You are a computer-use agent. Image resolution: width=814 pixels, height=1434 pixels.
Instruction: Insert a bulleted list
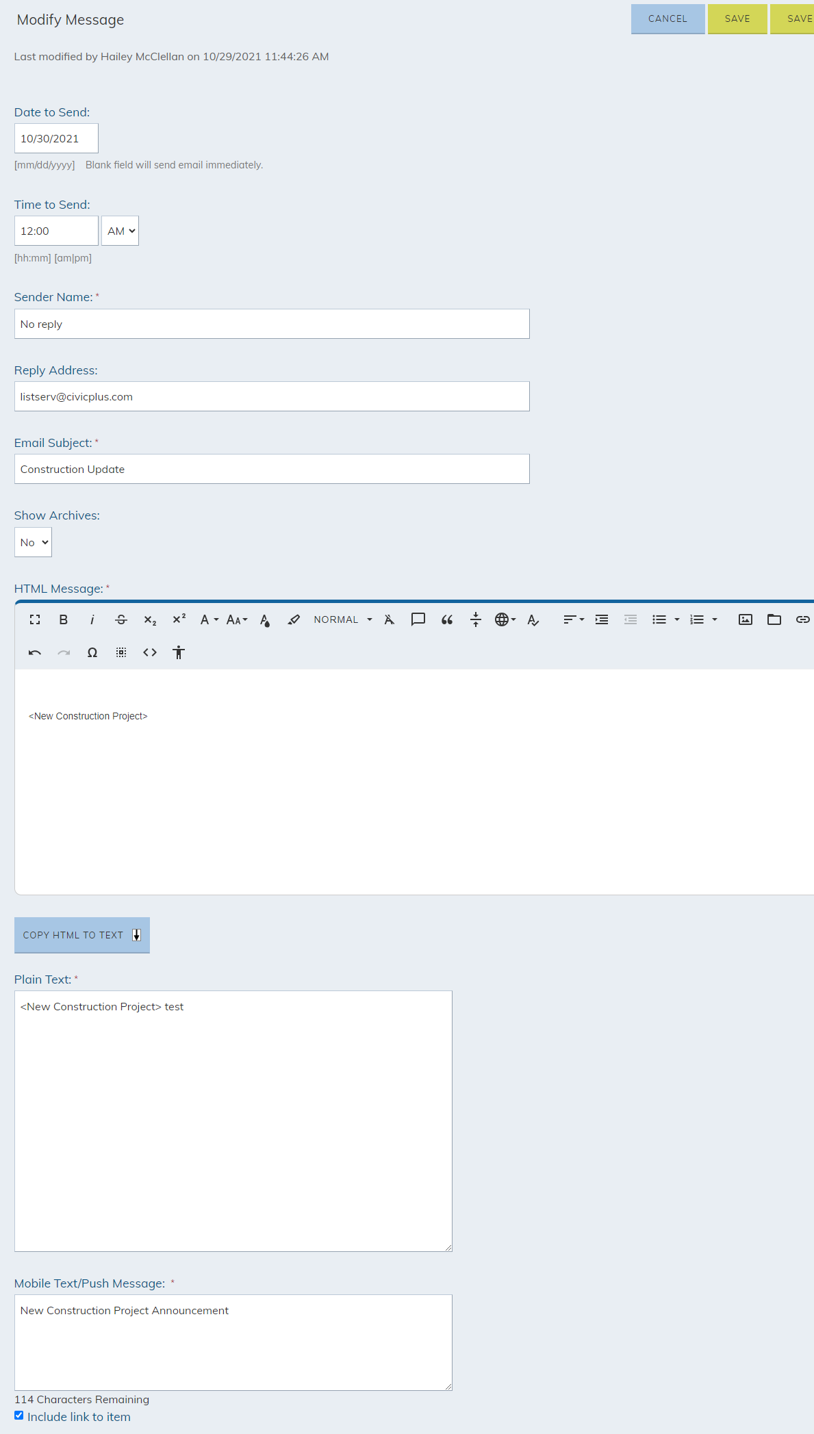(x=659, y=619)
